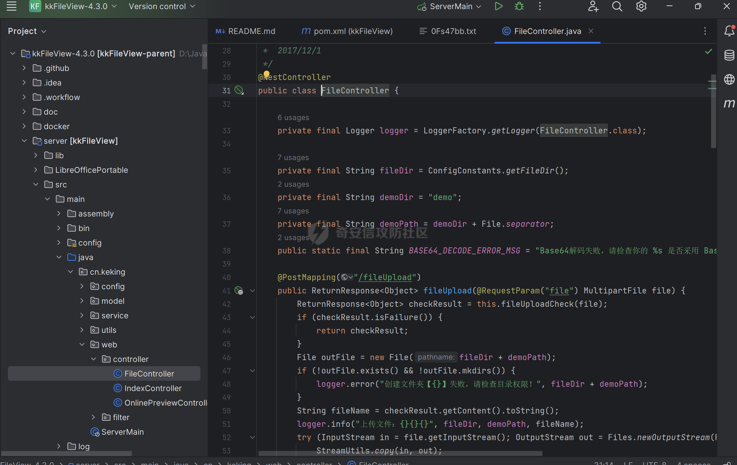Switch to the pom.xml (kkFileView) tab
The image size is (737, 465).
(347, 31)
